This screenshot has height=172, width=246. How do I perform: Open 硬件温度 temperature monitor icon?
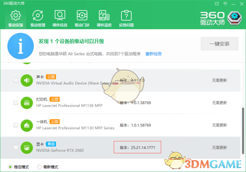tap(104, 19)
